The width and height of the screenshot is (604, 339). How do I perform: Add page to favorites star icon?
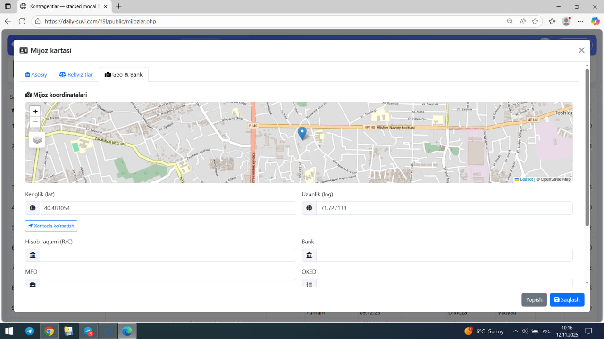pos(535,21)
